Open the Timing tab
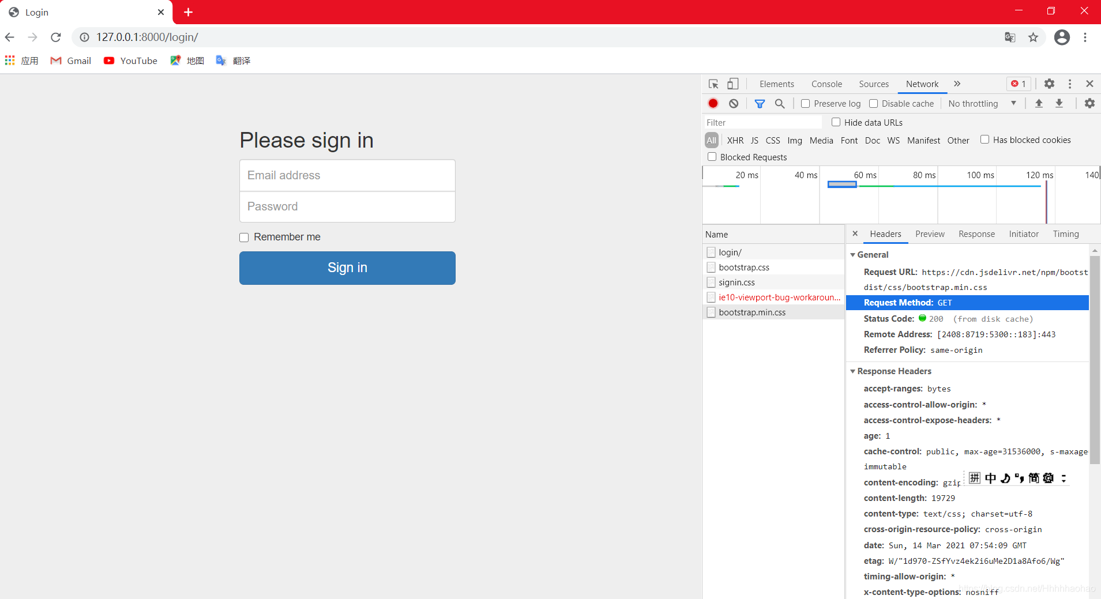The image size is (1101, 599). pos(1065,234)
